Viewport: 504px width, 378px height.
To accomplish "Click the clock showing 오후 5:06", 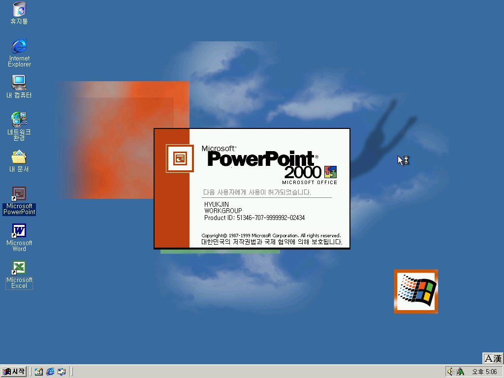I will 484,372.
